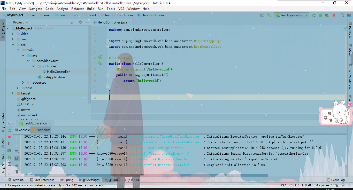Click the gutter icon beside @RestController line
This screenshot has width=353, height=190.
[x=100, y=58]
